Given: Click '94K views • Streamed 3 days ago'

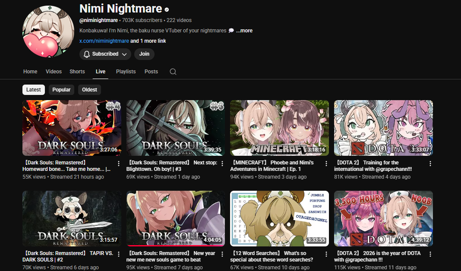Looking at the screenshot, I should [x=268, y=177].
